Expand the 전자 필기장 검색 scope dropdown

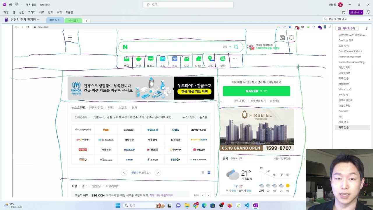click(x=369, y=19)
